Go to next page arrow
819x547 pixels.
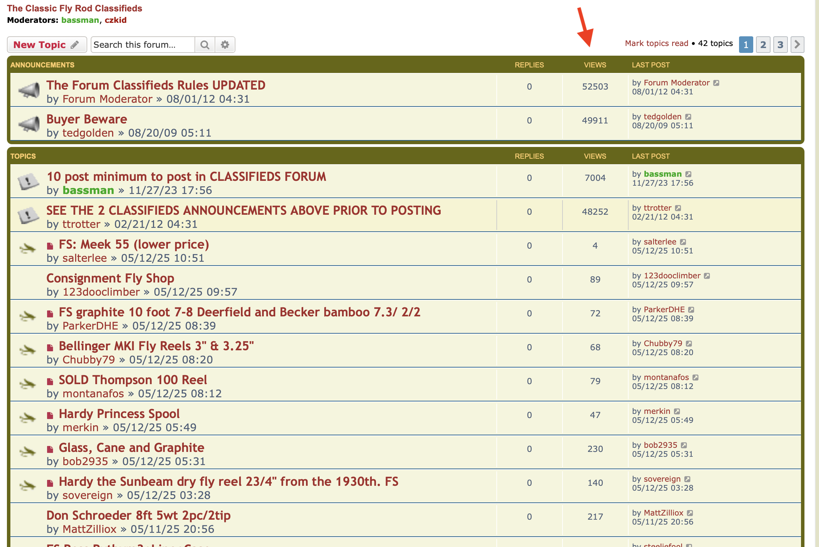click(x=797, y=45)
